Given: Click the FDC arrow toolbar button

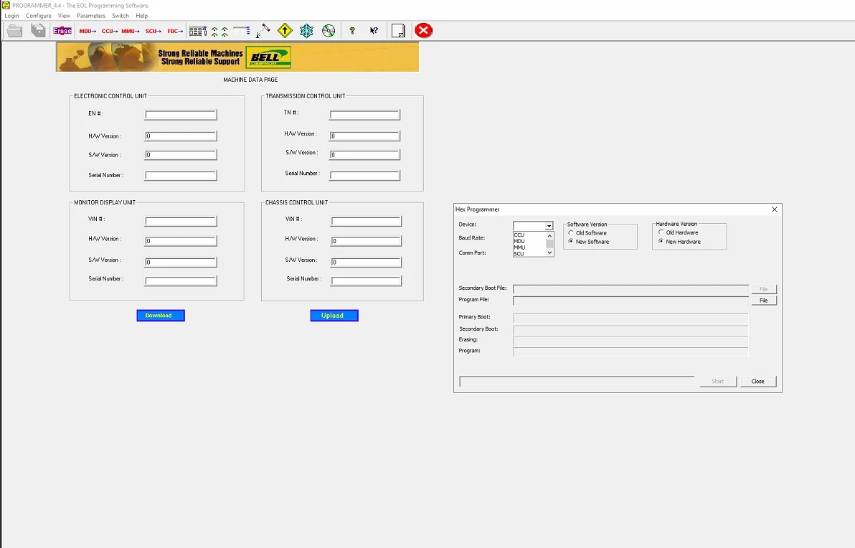Looking at the screenshot, I should [175, 31].
